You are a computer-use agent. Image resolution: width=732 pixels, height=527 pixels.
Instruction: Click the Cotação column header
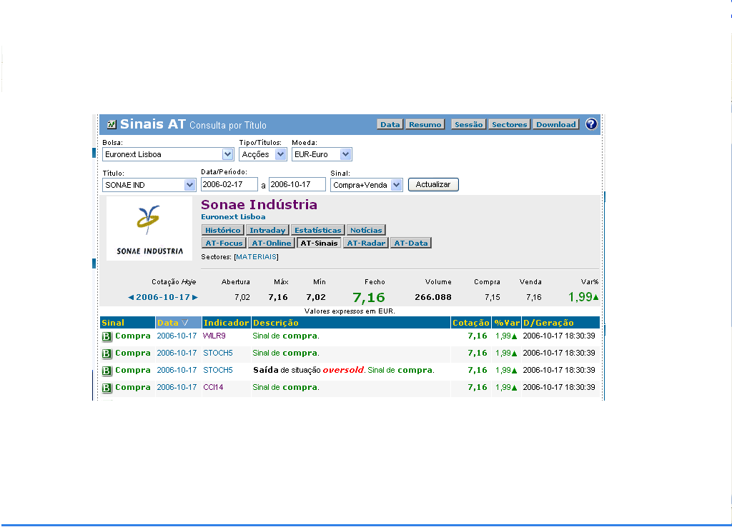point(470,323)
